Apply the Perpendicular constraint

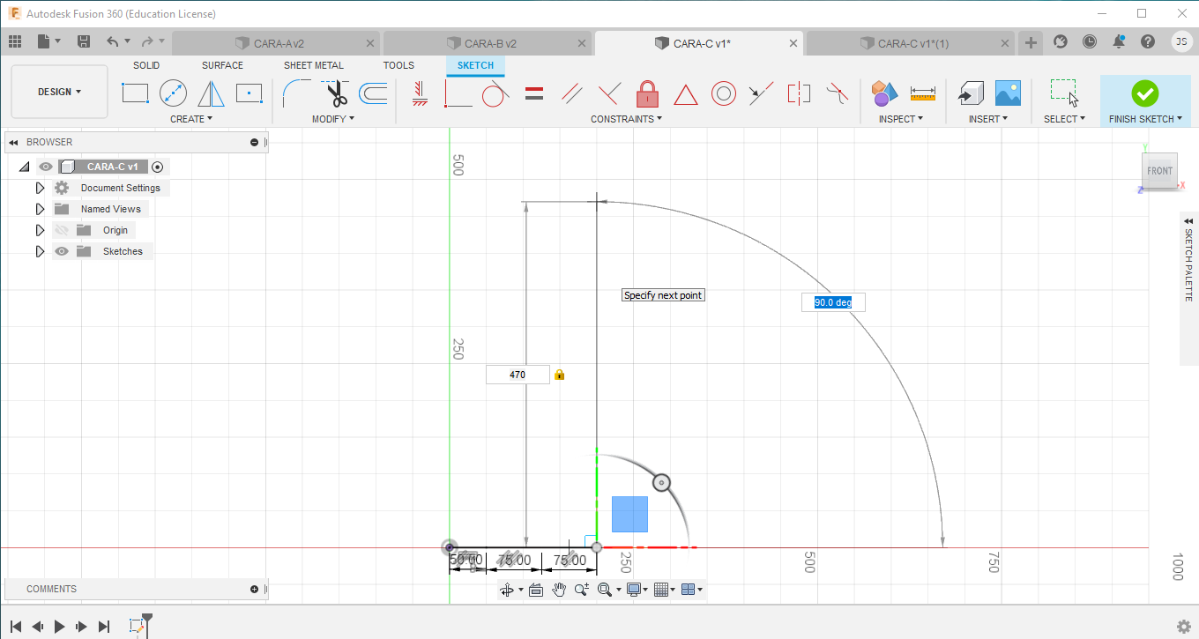[609, 93]
